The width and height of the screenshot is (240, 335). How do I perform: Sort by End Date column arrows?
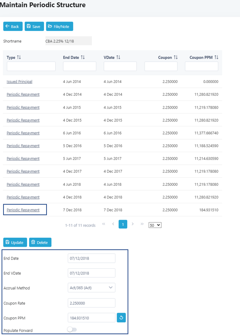(83, 57)
